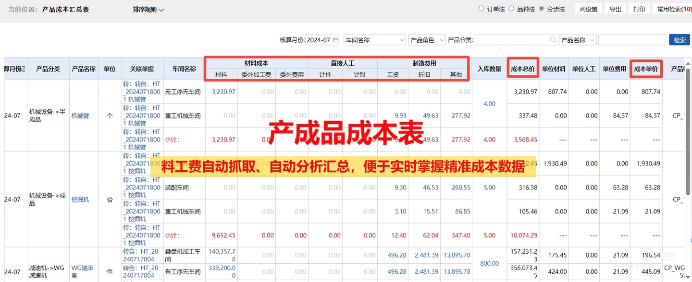
Task: Click the 计件 sub-column header
Action: [325, 74]
